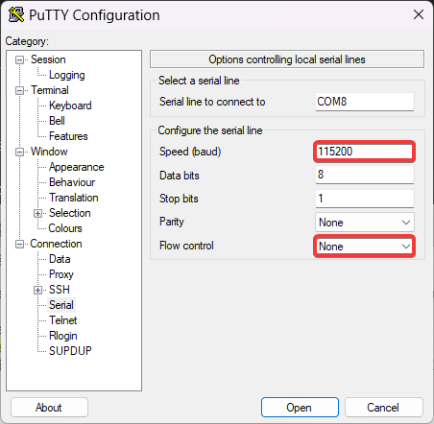Click the 'Data bits' label
The image size is (434, 424).
point(180,176)
